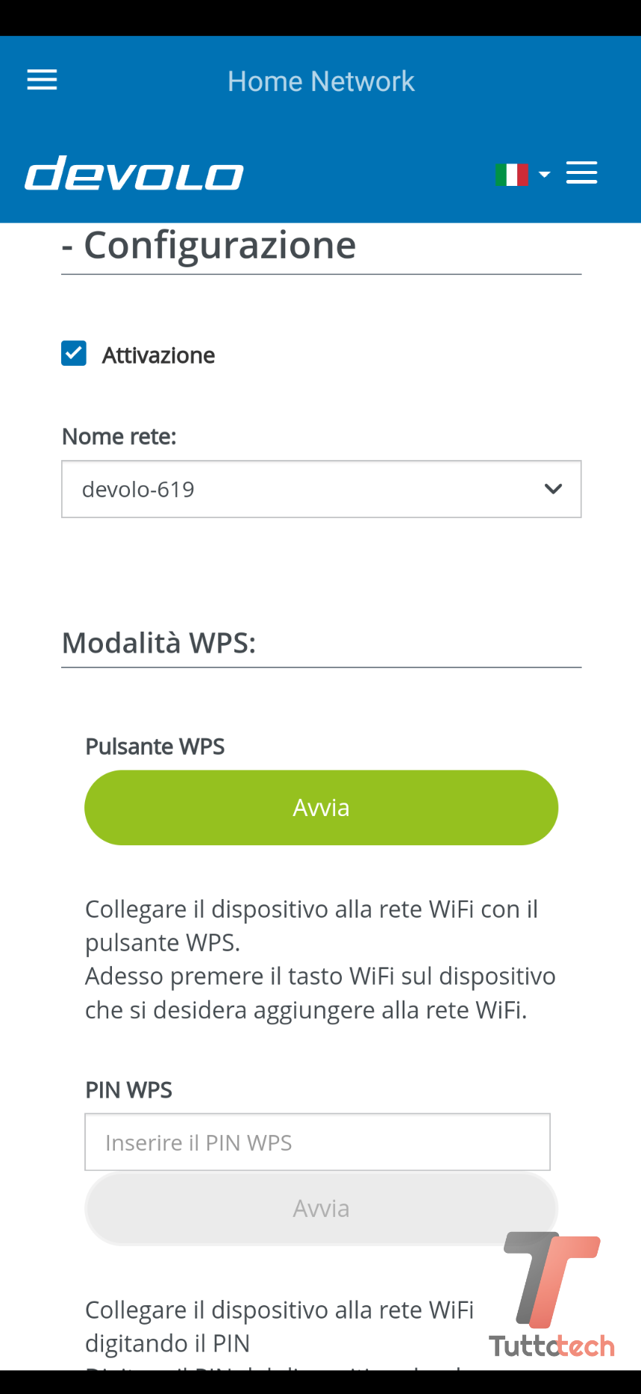The image size is (641, 1394).
Task: Uncheck the Attivazione checkbox
Action: coord(74,354)
